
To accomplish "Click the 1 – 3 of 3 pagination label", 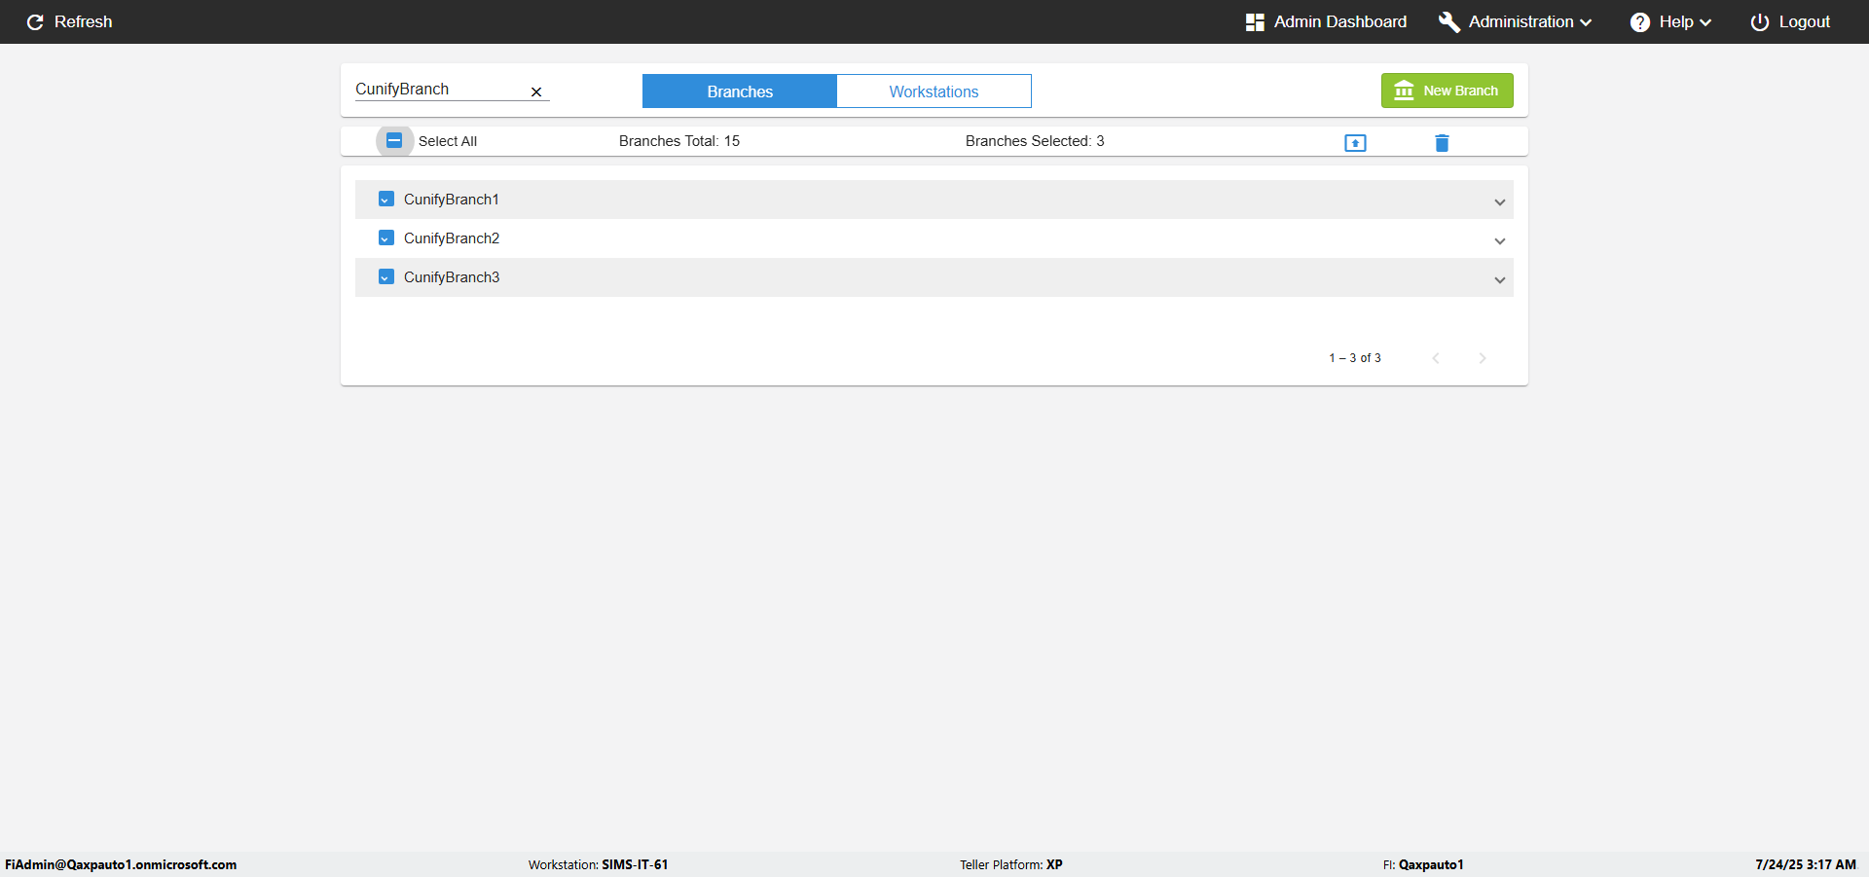I will (1355, 358).
